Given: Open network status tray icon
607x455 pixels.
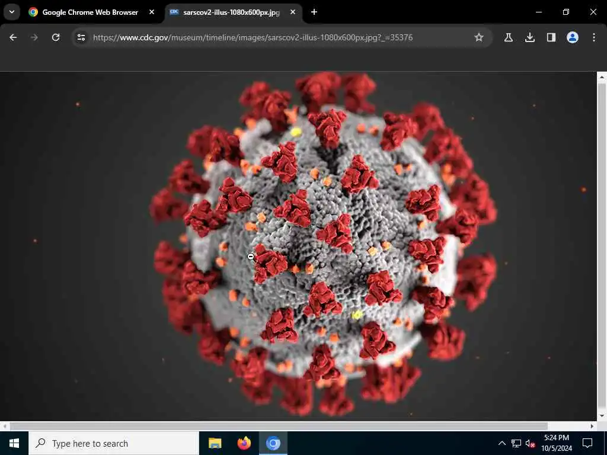Looking at the screenshot, I should coord(516,443).
